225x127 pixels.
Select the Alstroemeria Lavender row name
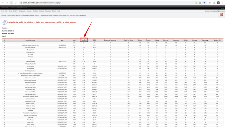click(x=30, y=80)
